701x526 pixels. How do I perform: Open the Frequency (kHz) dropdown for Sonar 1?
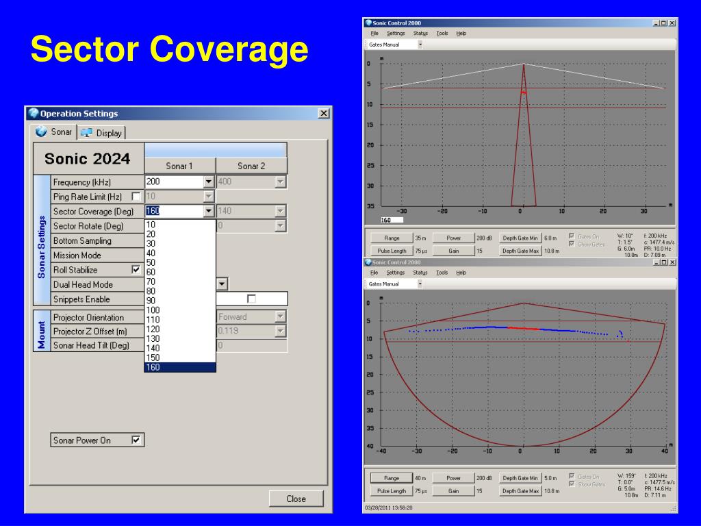(208, 181)
